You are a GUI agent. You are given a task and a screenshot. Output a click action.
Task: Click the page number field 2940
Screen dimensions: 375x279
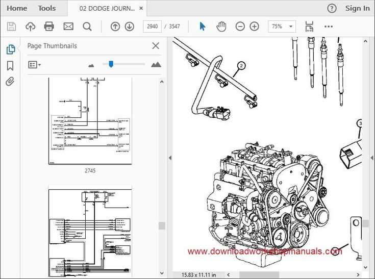pyautogui.click(x=153, y=27)
